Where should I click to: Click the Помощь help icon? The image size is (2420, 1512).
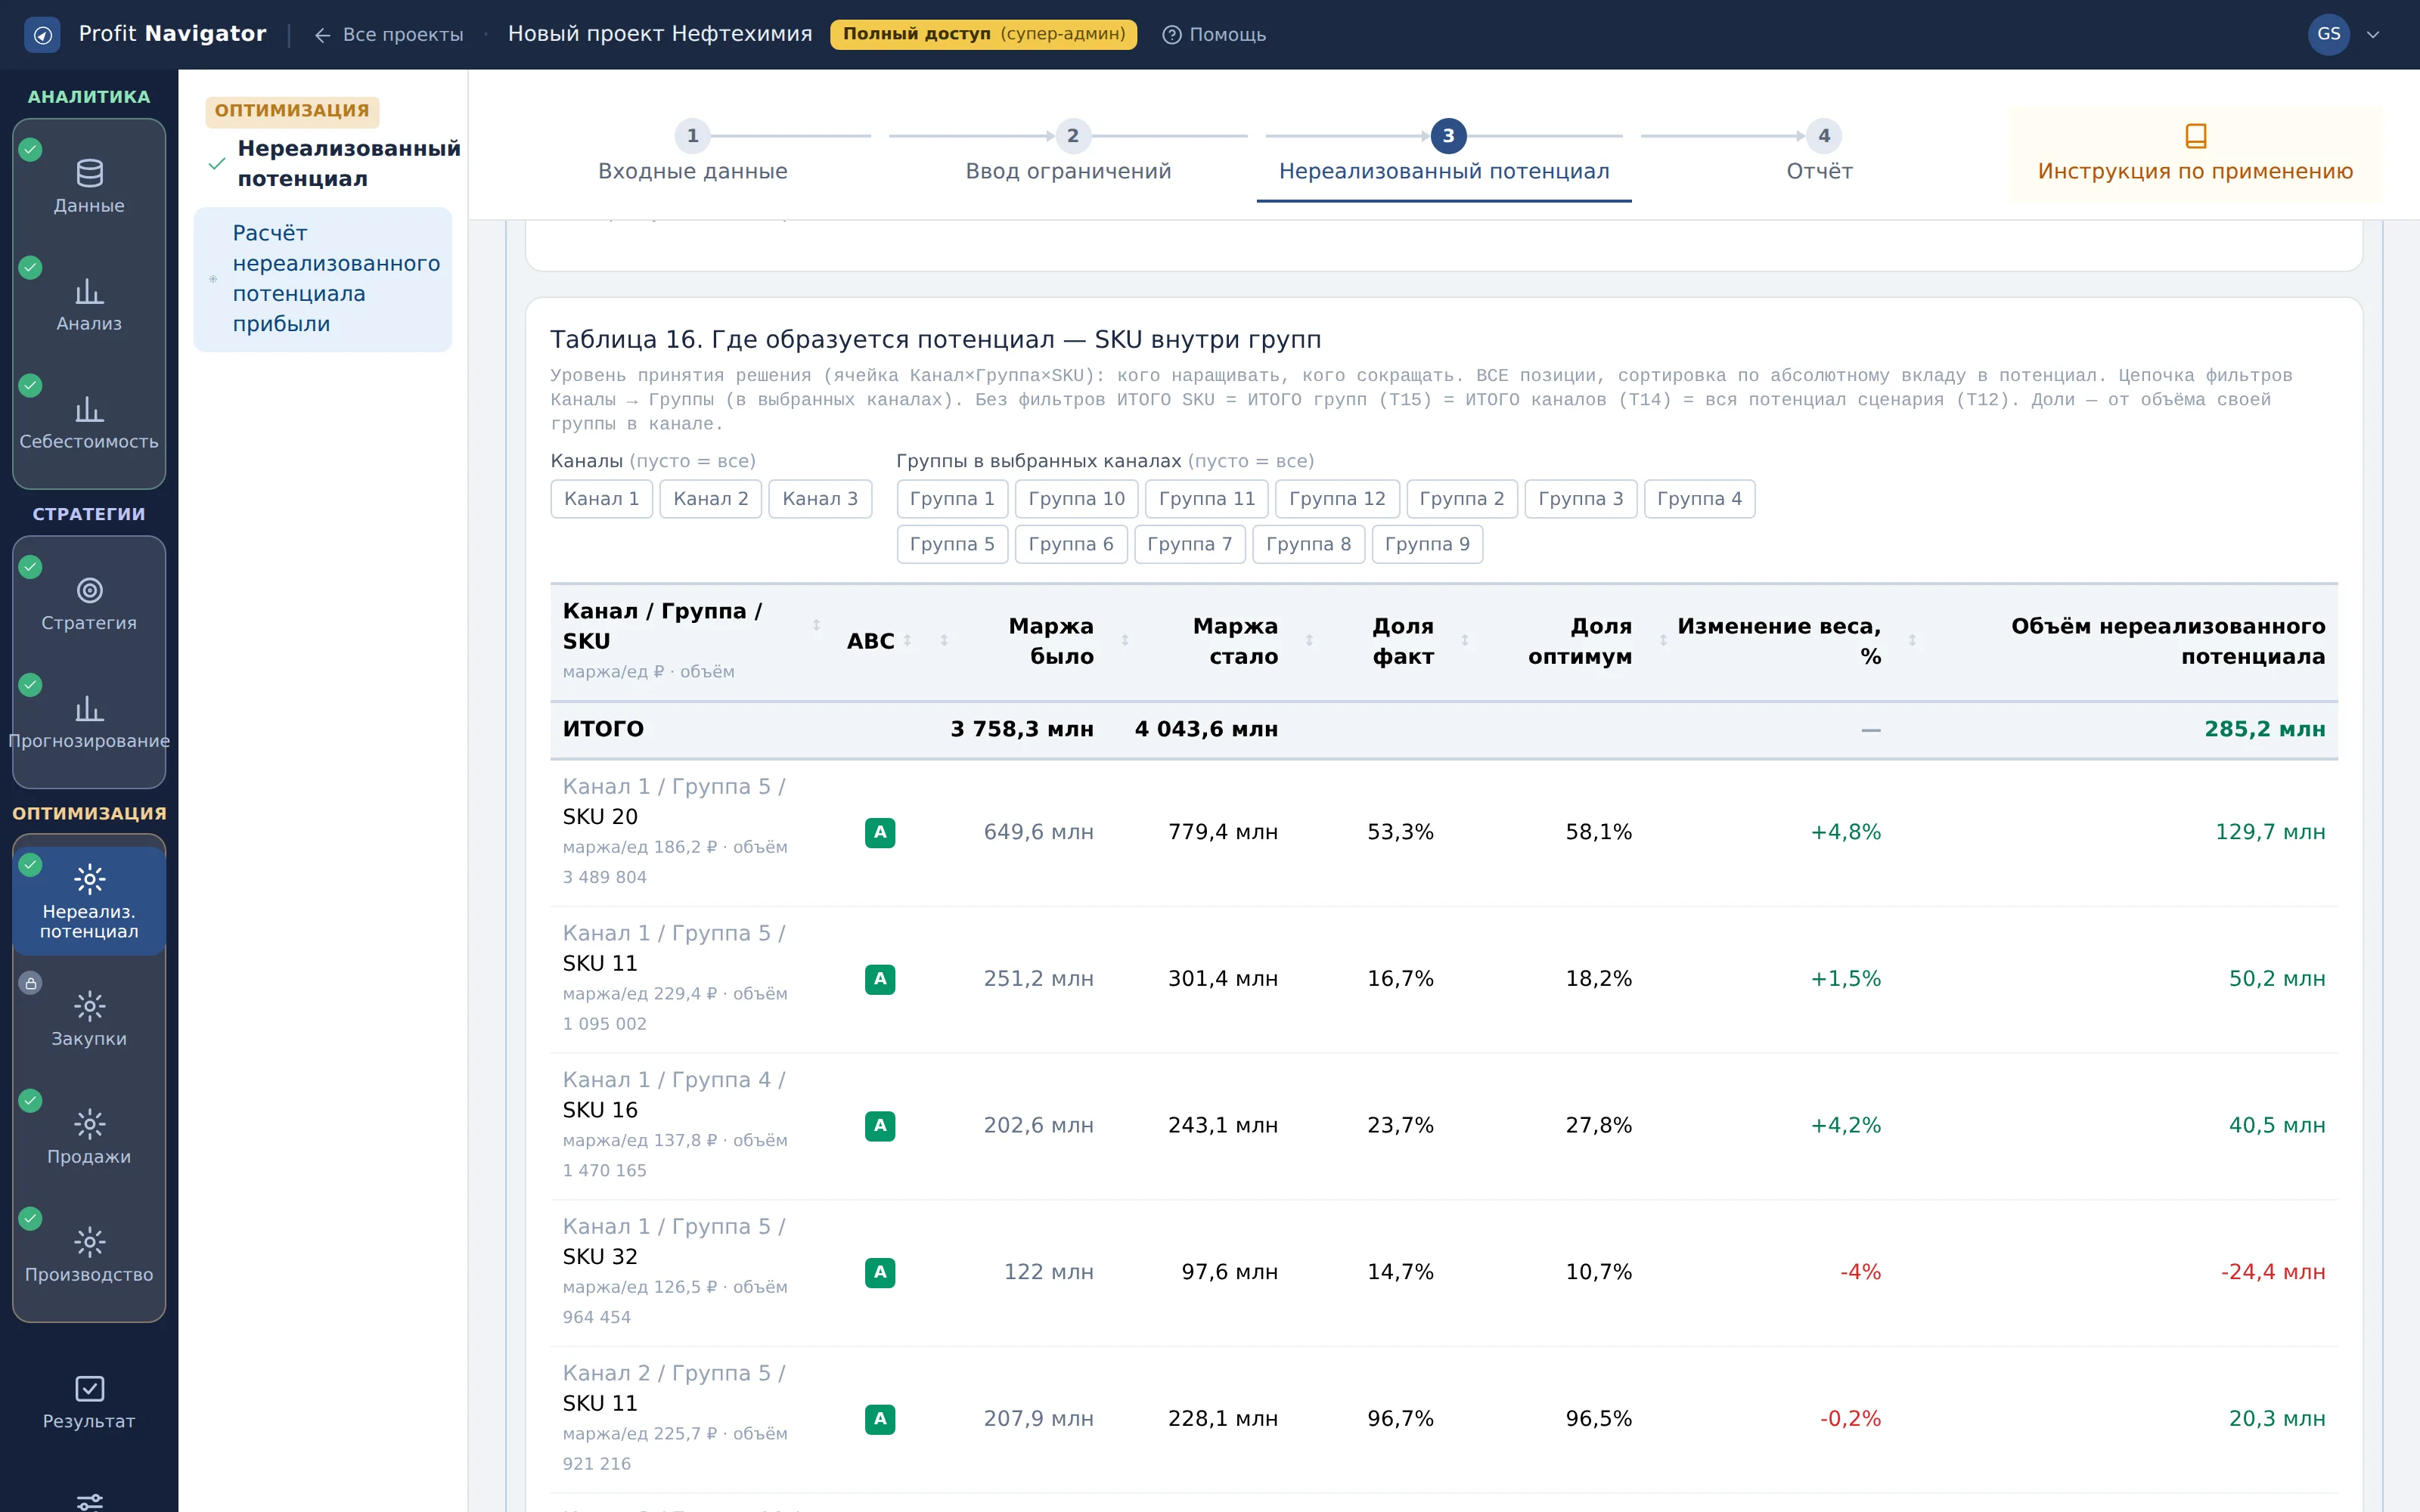tap(1171, 35)
